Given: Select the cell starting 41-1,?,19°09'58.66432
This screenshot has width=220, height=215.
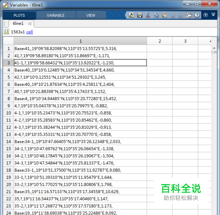Looking at the screenshot, I should click(x=81, y=63).
